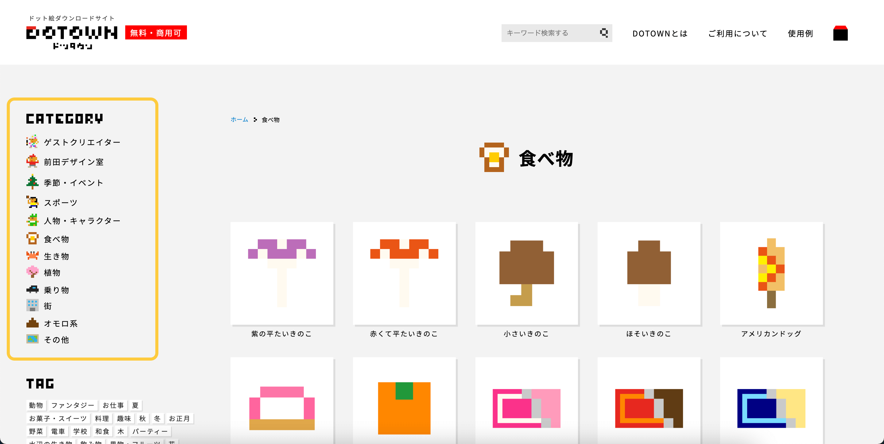Select the お仕事 tag
The height and width of the screenshot is (444, 884).
tap(113, 405)
